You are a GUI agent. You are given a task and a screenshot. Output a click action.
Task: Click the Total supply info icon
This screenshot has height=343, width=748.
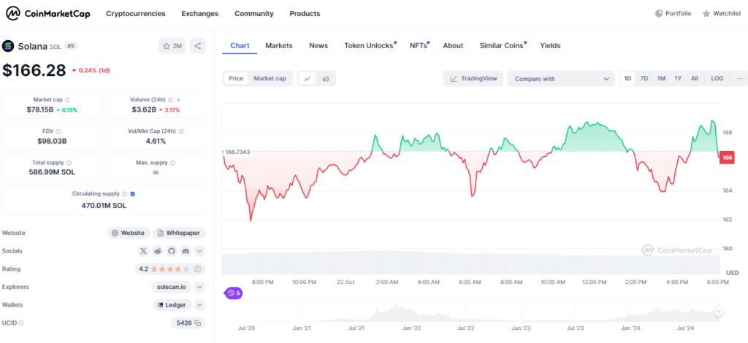point(69,163)
